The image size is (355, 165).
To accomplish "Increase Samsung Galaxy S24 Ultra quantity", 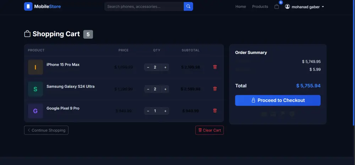I will (165, 89).
